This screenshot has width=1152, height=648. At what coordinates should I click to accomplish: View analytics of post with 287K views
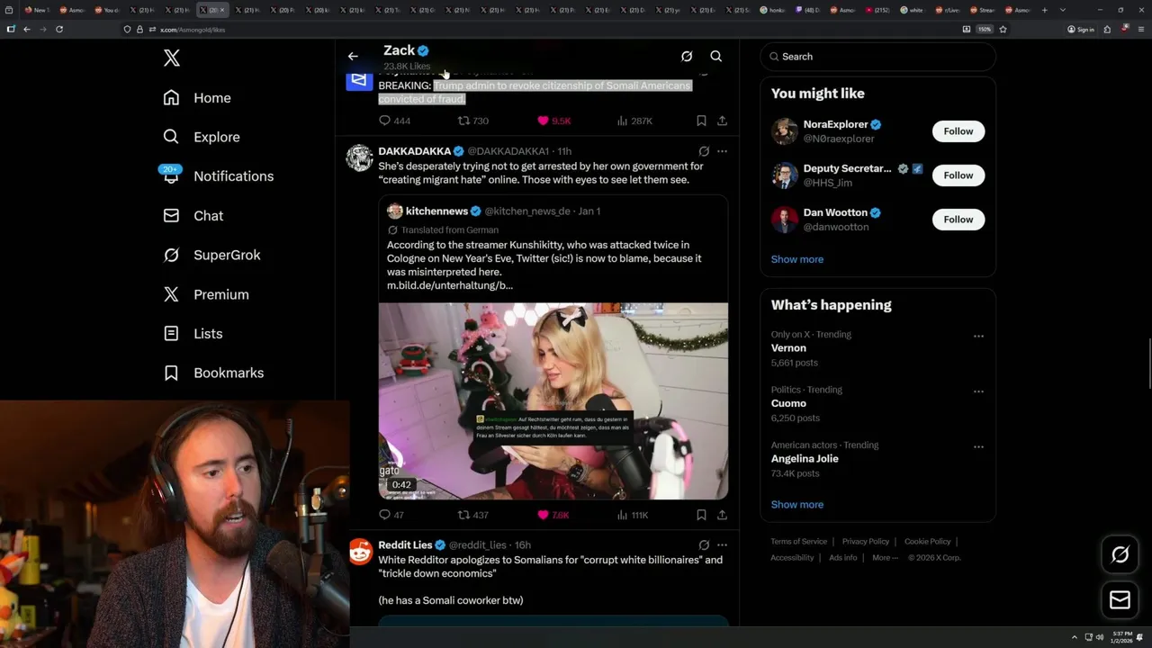coord(634,121)
